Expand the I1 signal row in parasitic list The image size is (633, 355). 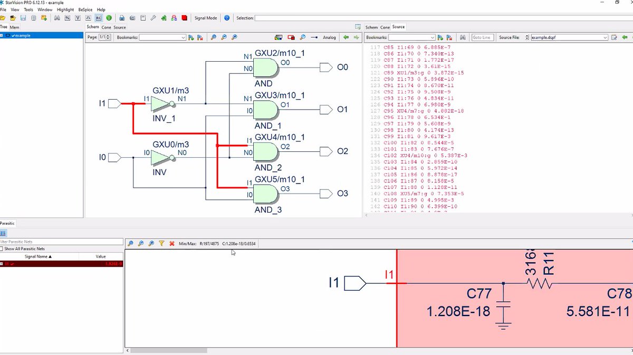coord(2,263)
